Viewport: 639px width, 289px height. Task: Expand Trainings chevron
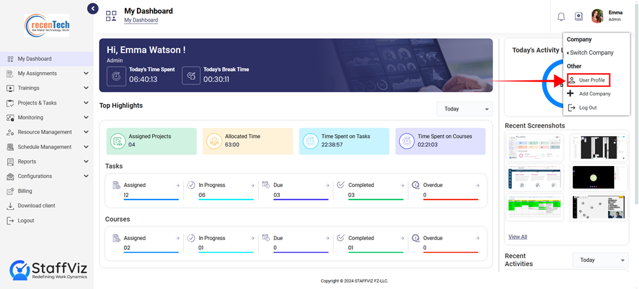[86, 88]
